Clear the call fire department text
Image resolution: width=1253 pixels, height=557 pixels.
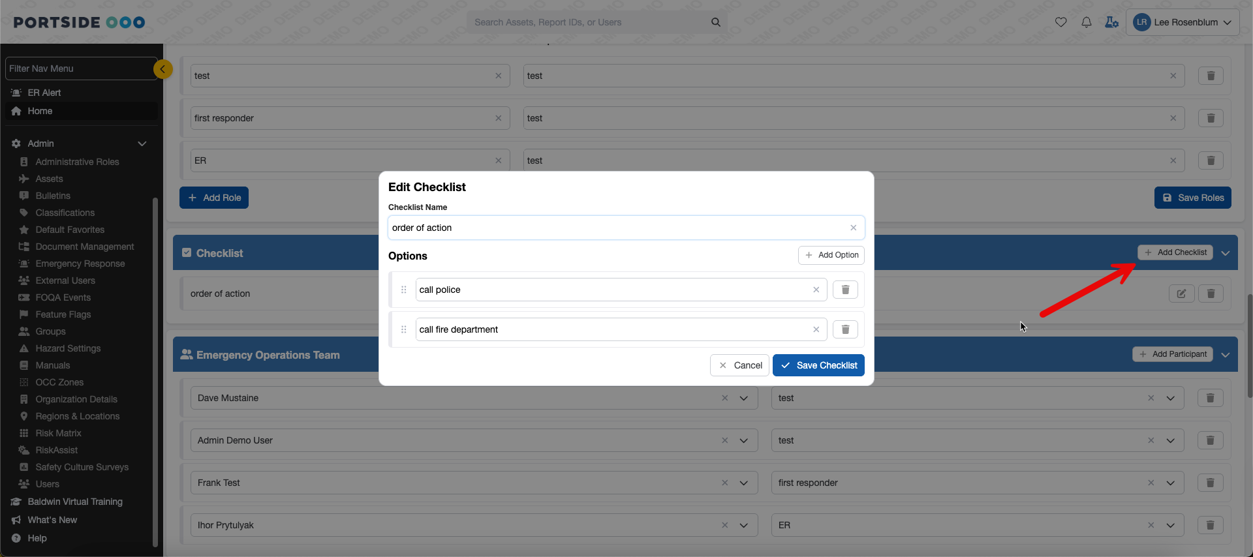click(816, 329)
